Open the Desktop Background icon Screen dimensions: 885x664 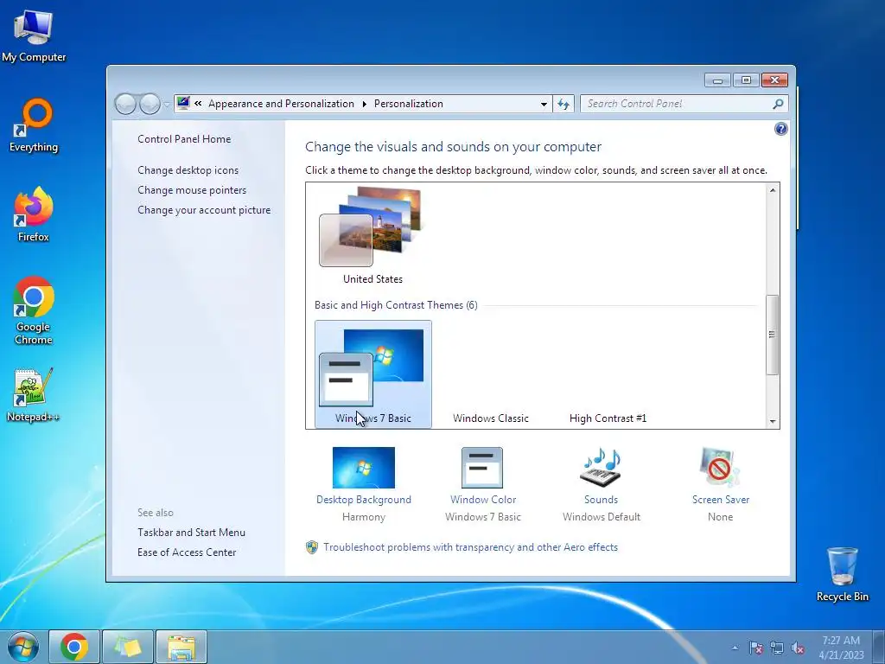coord(364,468)
